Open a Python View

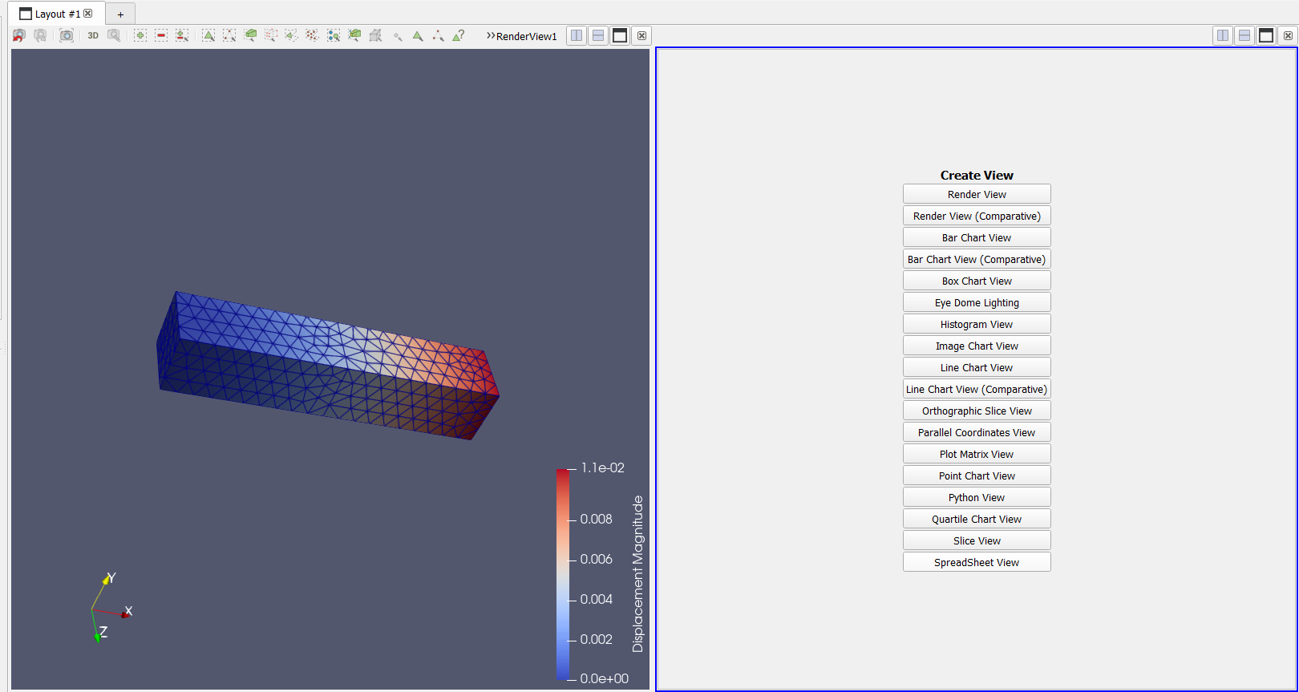pyautogui.click(x=977, y=497)
